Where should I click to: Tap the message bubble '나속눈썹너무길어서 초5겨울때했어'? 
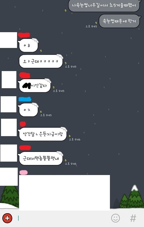pyautogui.click(x=104, y=6)
